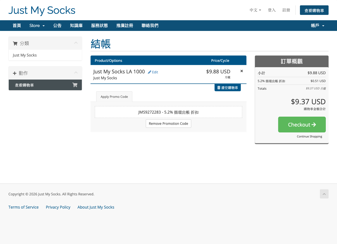Click the Product/Options column header
Screen dimensions: 337x244
108,60
